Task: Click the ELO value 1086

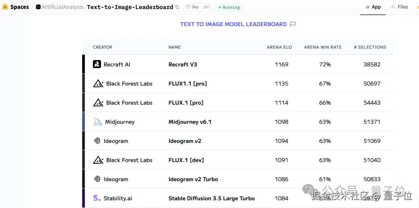Action: pyautogui.click(x=281, y=179)
